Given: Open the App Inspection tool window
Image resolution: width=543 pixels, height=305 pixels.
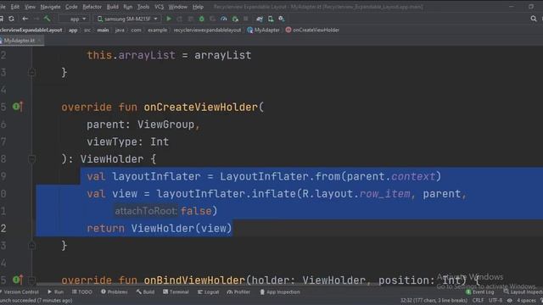Looking at the screenshot, I should 280,291.
